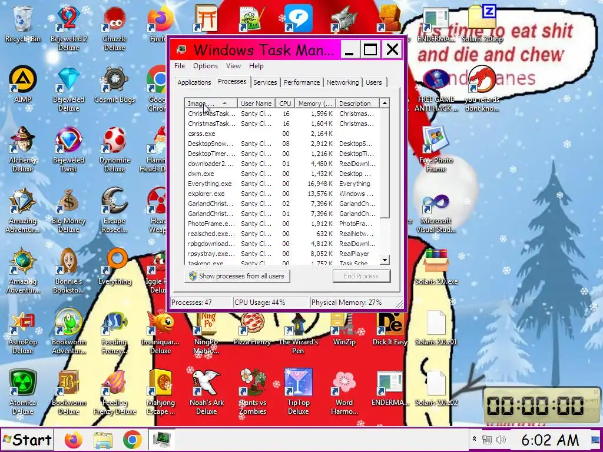This screenshot has width=603, height=452.
Task: Select the dwm.exe process row
Action: (282, 174)
